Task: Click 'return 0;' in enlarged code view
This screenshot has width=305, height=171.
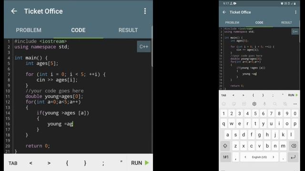Action: (38, 146)
